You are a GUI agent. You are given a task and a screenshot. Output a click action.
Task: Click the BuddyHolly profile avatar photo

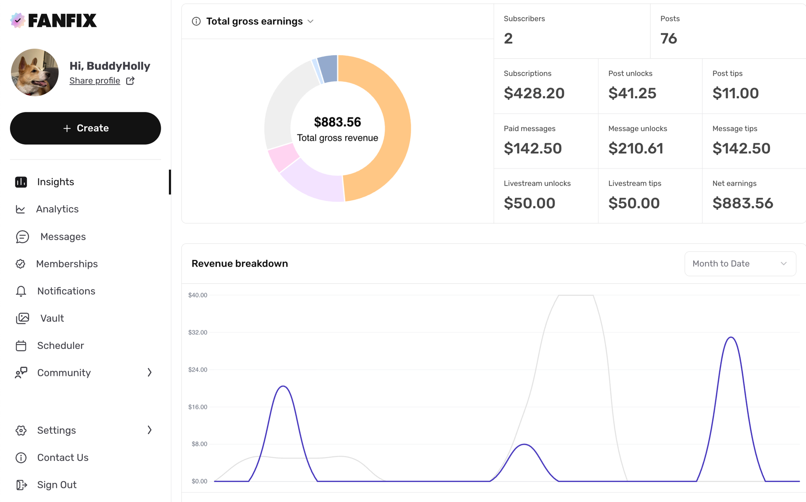[x=35, y=73]
